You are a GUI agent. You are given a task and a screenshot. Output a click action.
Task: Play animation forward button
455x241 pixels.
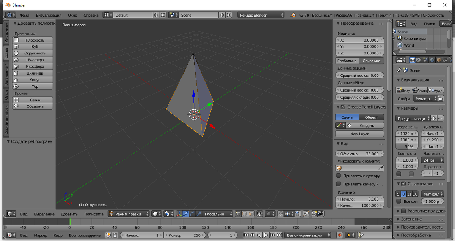[x=266, y=235]
